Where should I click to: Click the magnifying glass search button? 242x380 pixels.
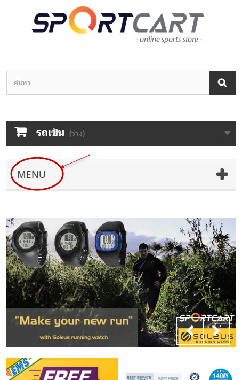tap(222, 83)
